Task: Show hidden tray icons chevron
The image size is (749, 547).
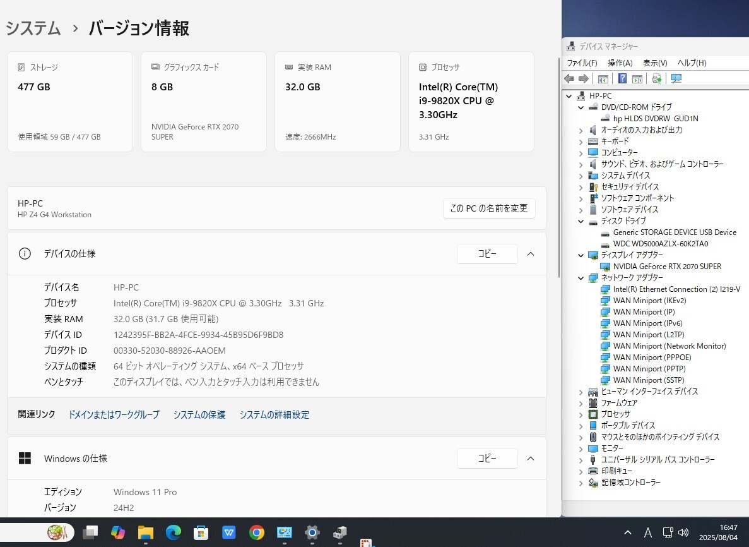Action: tap(628, 532)
